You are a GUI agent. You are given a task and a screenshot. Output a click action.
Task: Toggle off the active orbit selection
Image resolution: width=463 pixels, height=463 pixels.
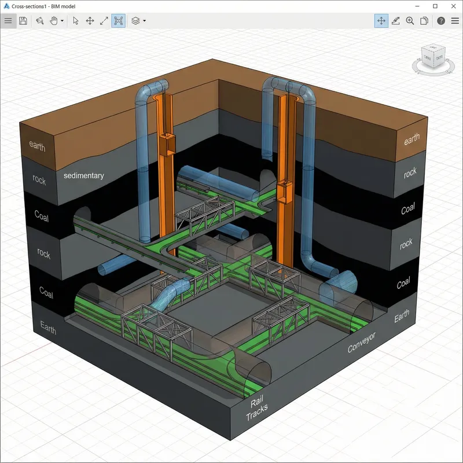119,21
